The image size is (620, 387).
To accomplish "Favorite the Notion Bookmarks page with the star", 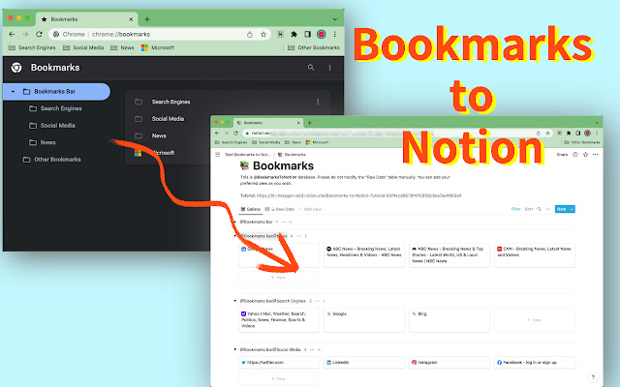I will 585,155.
